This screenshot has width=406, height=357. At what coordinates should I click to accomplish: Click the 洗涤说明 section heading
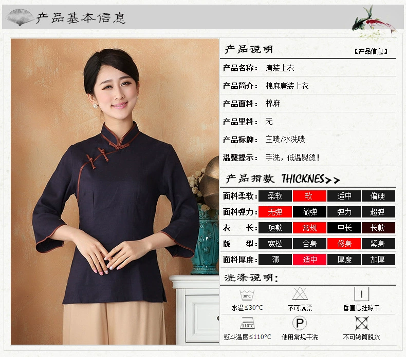tap(251, 277)
